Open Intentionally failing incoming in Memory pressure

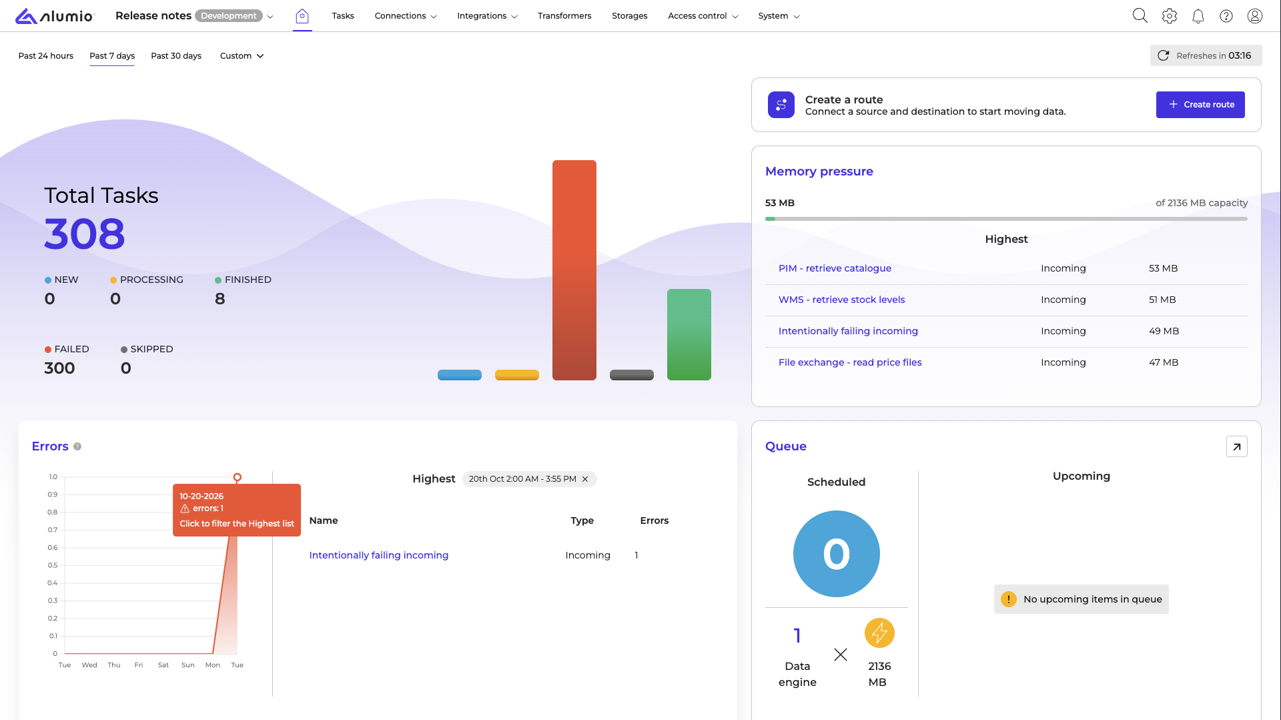pos(848,331)
